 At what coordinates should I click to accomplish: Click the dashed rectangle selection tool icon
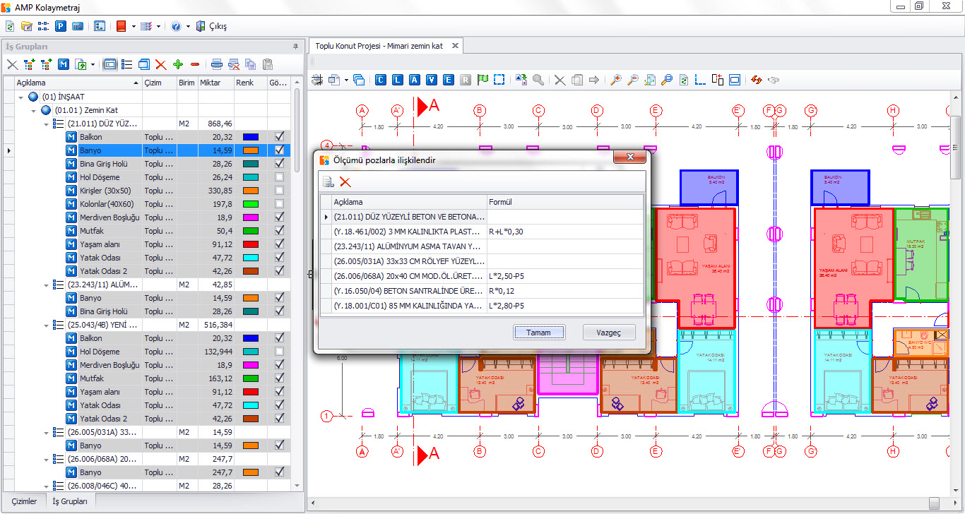click(499, 80)
